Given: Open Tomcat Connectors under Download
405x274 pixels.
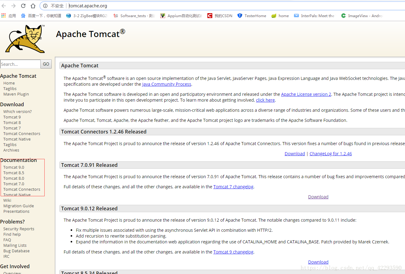Looking at the screenshot, I should click(x=22, y=133).
